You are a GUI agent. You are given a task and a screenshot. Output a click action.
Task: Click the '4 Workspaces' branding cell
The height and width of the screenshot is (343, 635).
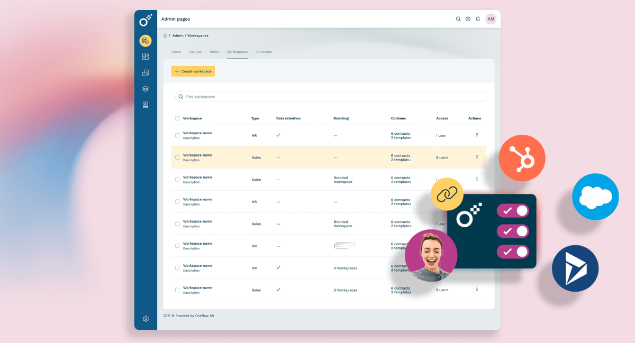(346, 268)
